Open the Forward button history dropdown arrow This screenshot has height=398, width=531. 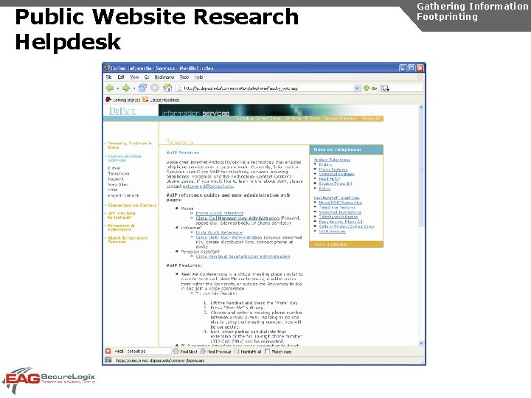pyautogui.click(x=134, y=88)
